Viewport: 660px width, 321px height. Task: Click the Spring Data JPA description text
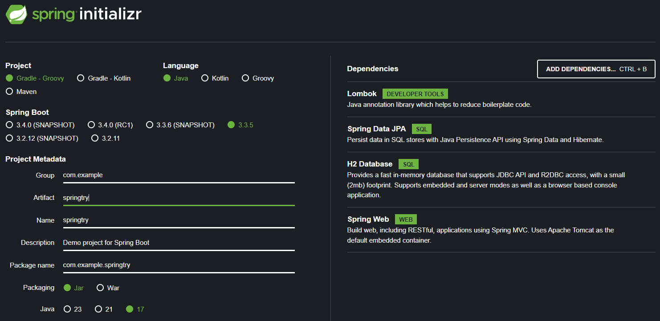click(x=475, y=140)
